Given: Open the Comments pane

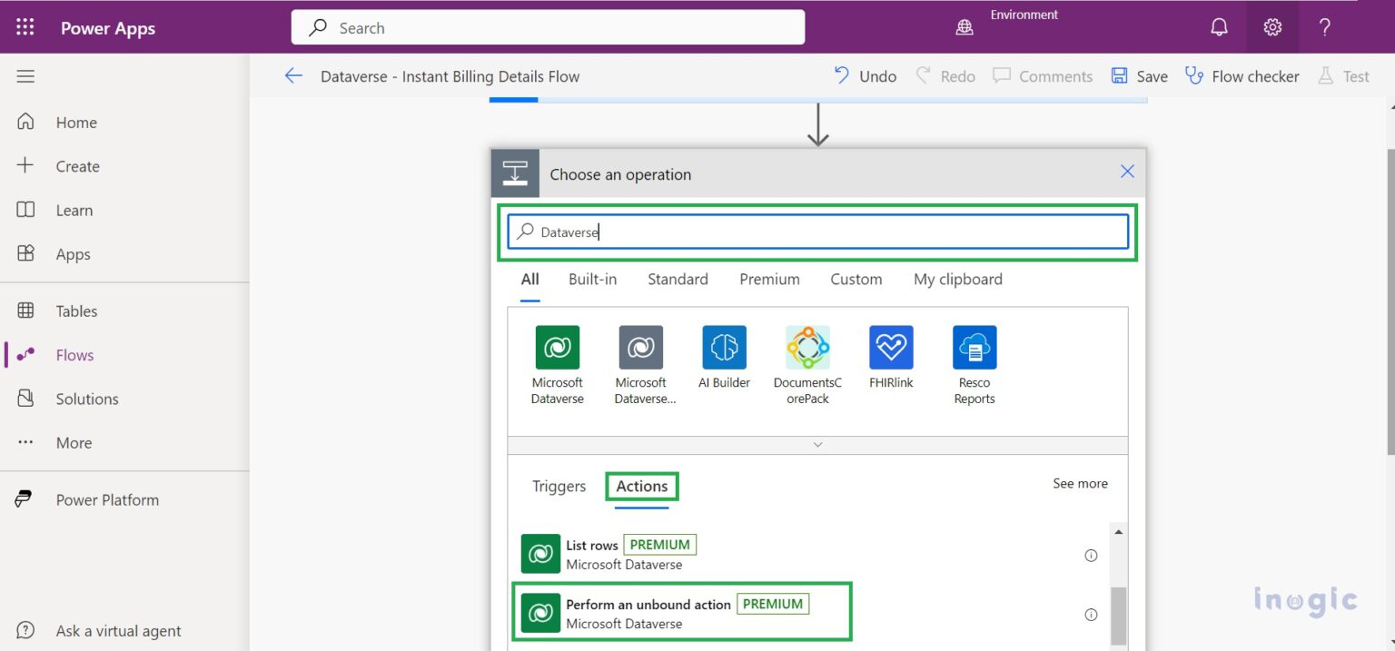Looking at the screenshot, I should pyautogui.click(x=1042, y=76).
